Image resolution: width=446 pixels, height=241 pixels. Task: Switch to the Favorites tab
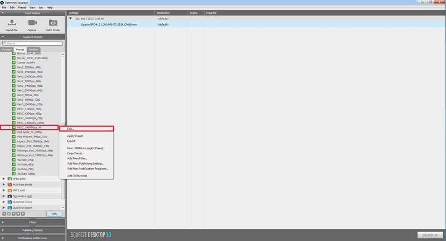(x=7, y=50)
